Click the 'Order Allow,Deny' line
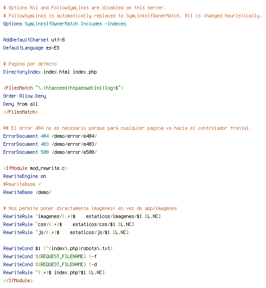 pos(25,96)
